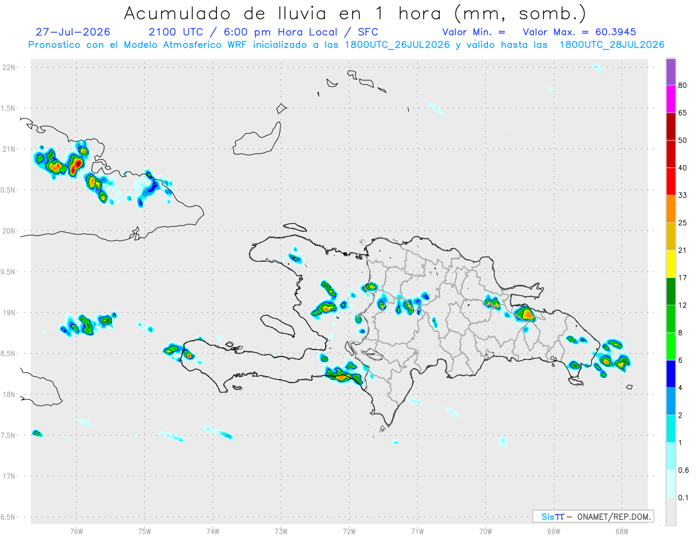Click the '75W' longitude label

point(144,531)
